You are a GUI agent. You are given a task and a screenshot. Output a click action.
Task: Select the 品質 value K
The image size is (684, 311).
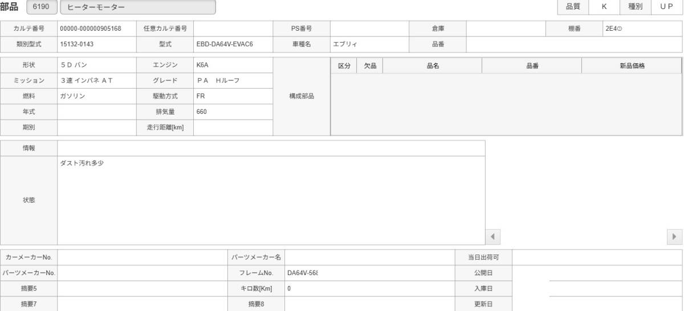coord(604,7)
